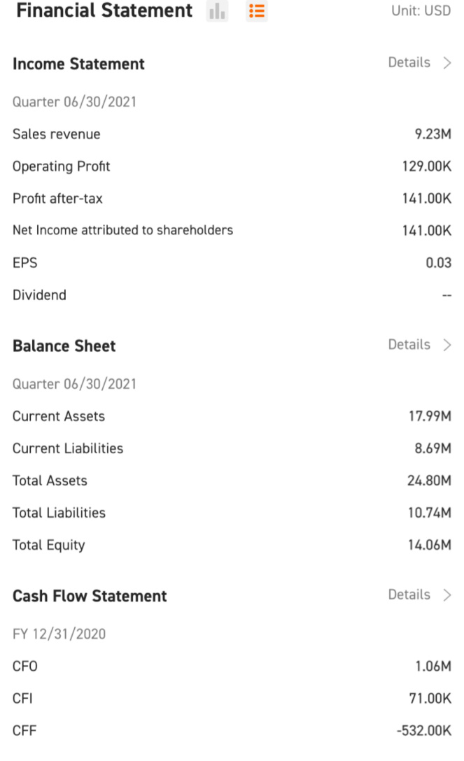Select the Cash Flow Statement heading
The image size is (464, 761).
[90, 595]
